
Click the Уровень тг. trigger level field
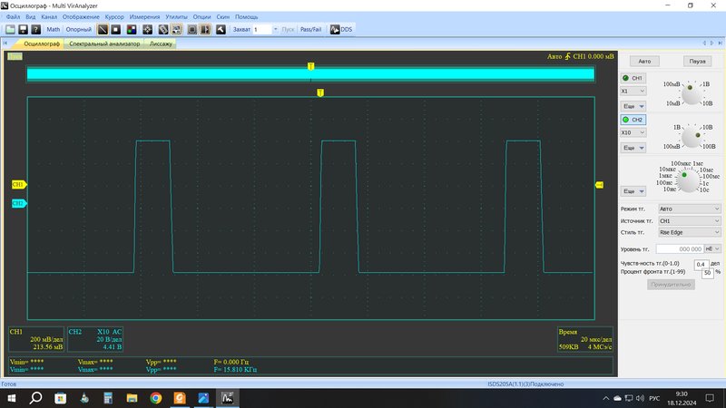pos(680,248)
